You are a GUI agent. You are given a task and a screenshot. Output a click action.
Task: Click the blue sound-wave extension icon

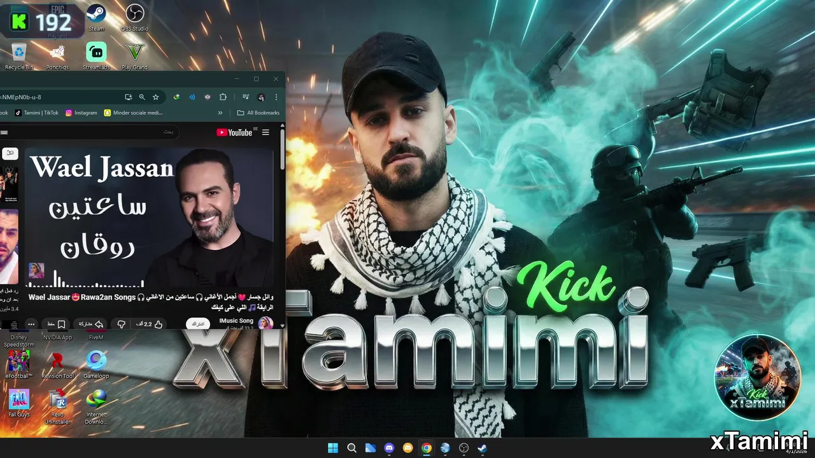(192, 97)
